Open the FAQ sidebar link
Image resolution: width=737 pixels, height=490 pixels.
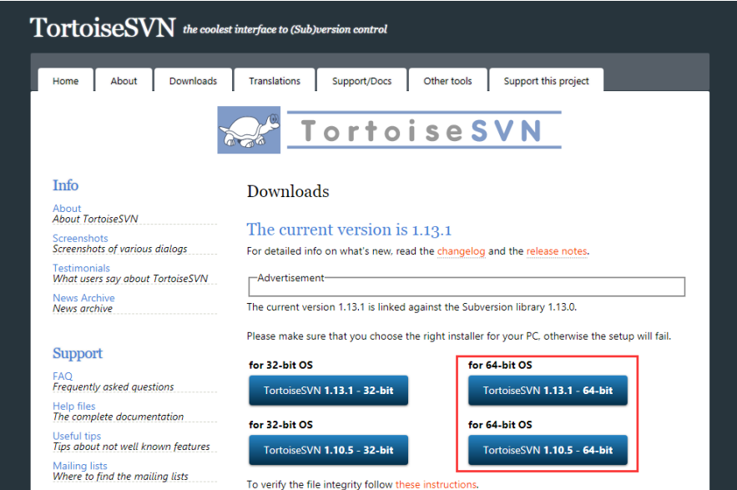point(63,376)
